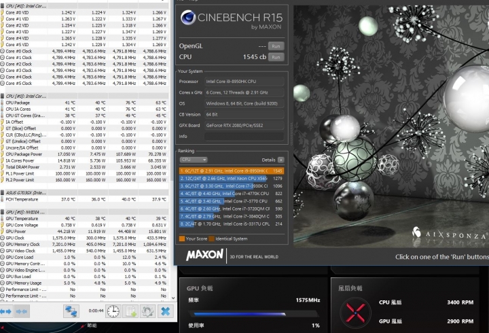The width and height of the screenshot is (489, 333).
Task: Select the GPU Core Voltage row
Action: (x=84, y=225)
